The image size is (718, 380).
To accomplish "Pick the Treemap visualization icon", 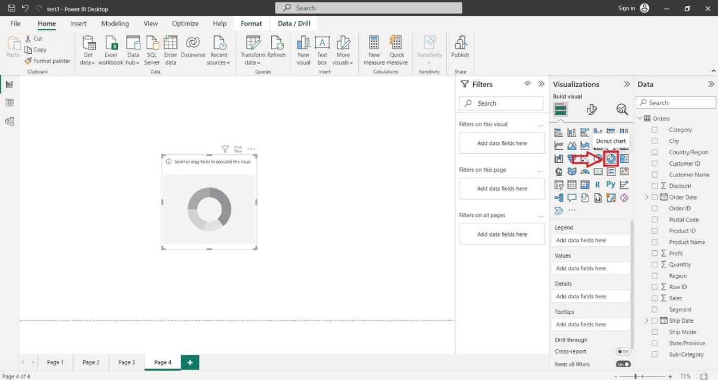I will click(x=624, y=158).
